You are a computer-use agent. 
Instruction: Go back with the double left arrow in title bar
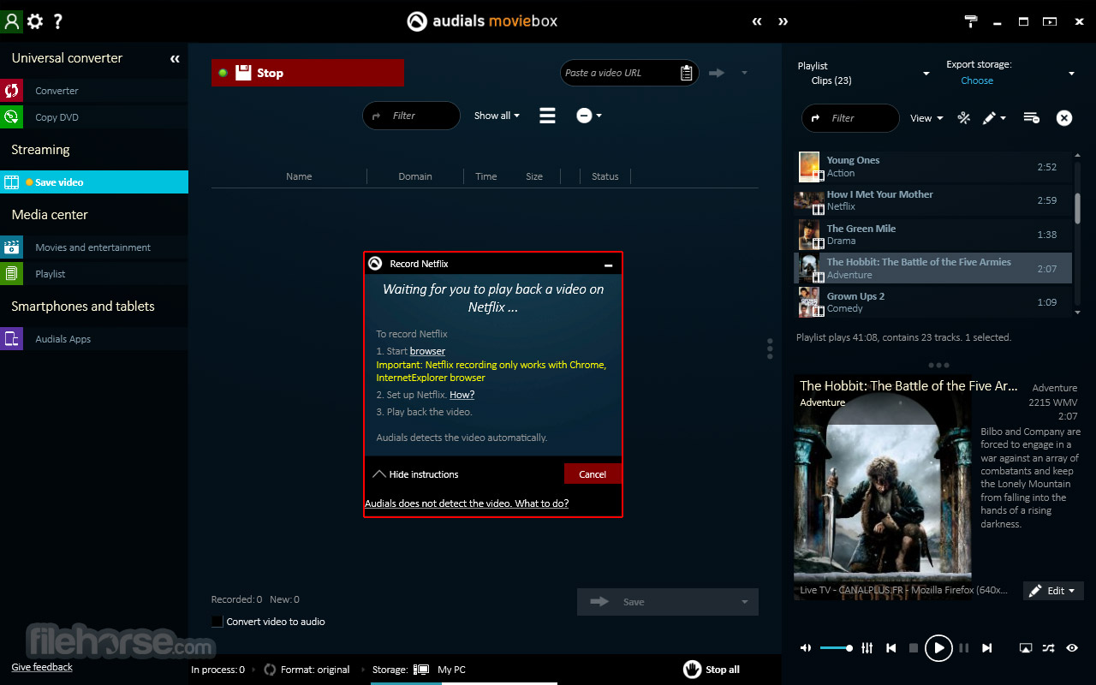click(x=757, y=21)
